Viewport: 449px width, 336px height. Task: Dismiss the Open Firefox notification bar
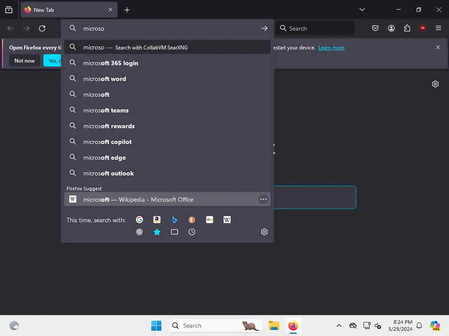click(438, 47)
